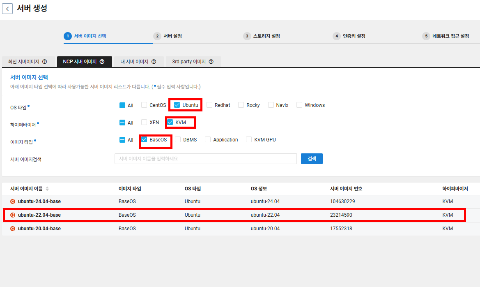Open help icon on 내 서버 이미지 tab
Image resolution: width=480 pixels, height=287 pixels.
[x=154, y=62]
